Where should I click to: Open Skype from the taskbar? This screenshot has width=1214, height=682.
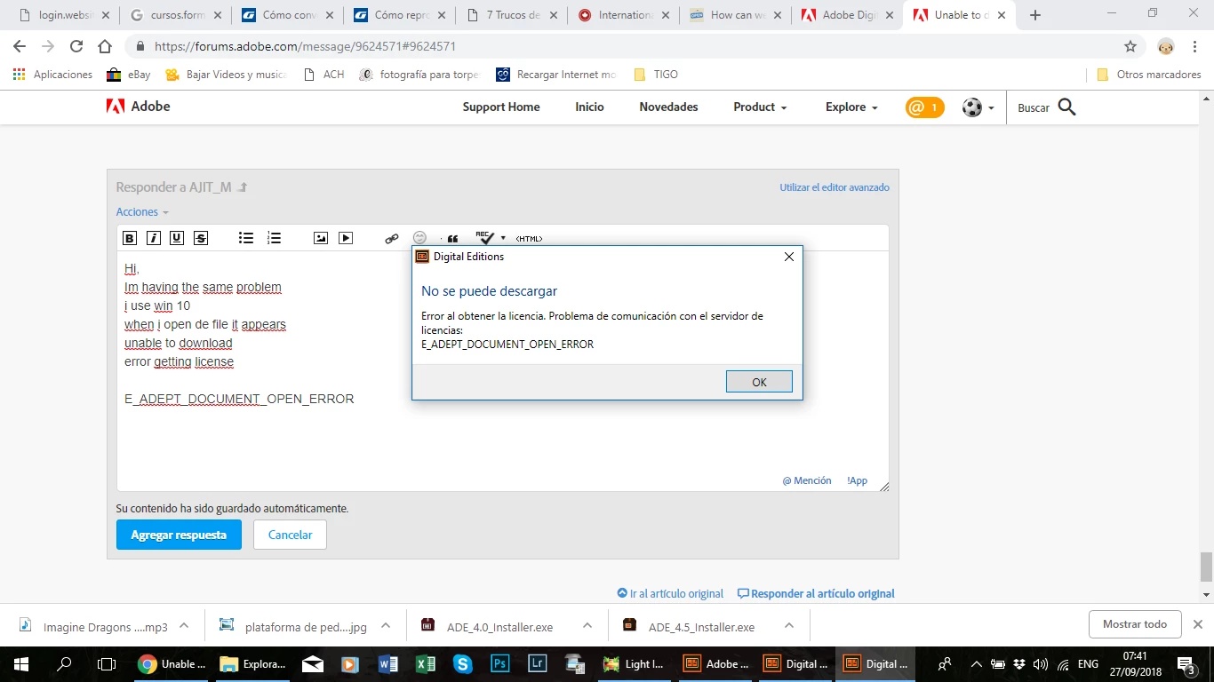coord(462,663)
